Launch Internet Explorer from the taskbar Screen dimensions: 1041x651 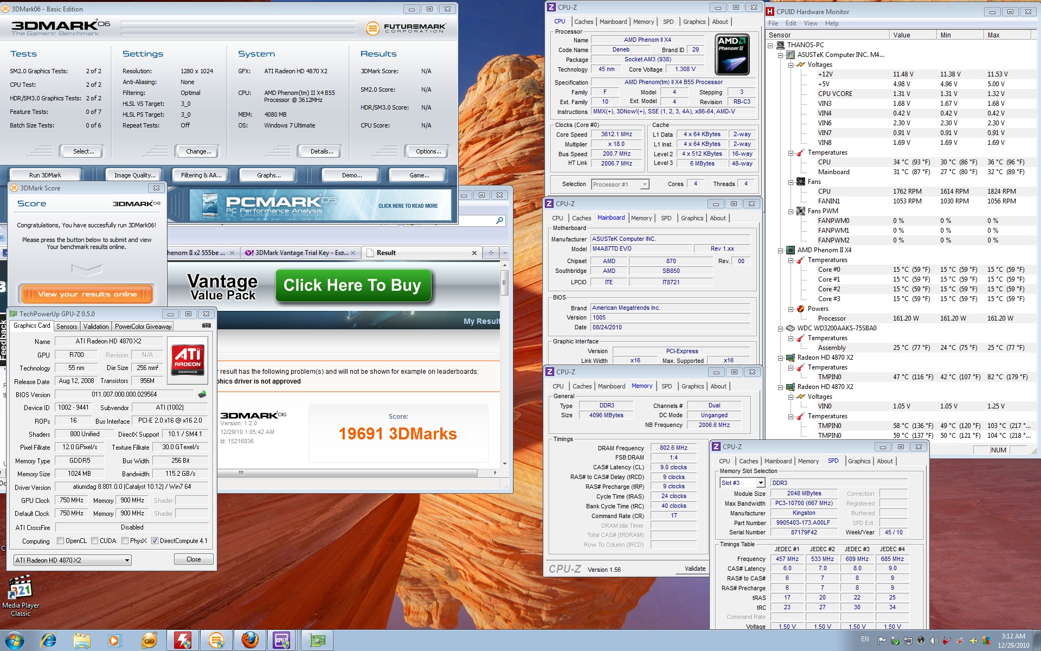tap(49, 641)
